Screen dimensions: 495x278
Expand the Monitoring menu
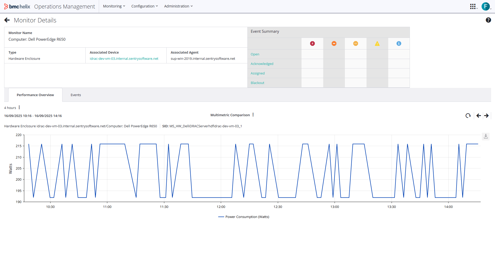click(114, 6)
